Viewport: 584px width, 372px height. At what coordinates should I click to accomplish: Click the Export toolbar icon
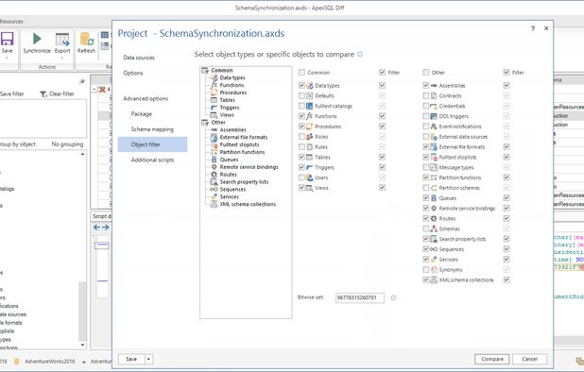pos(62,40)
